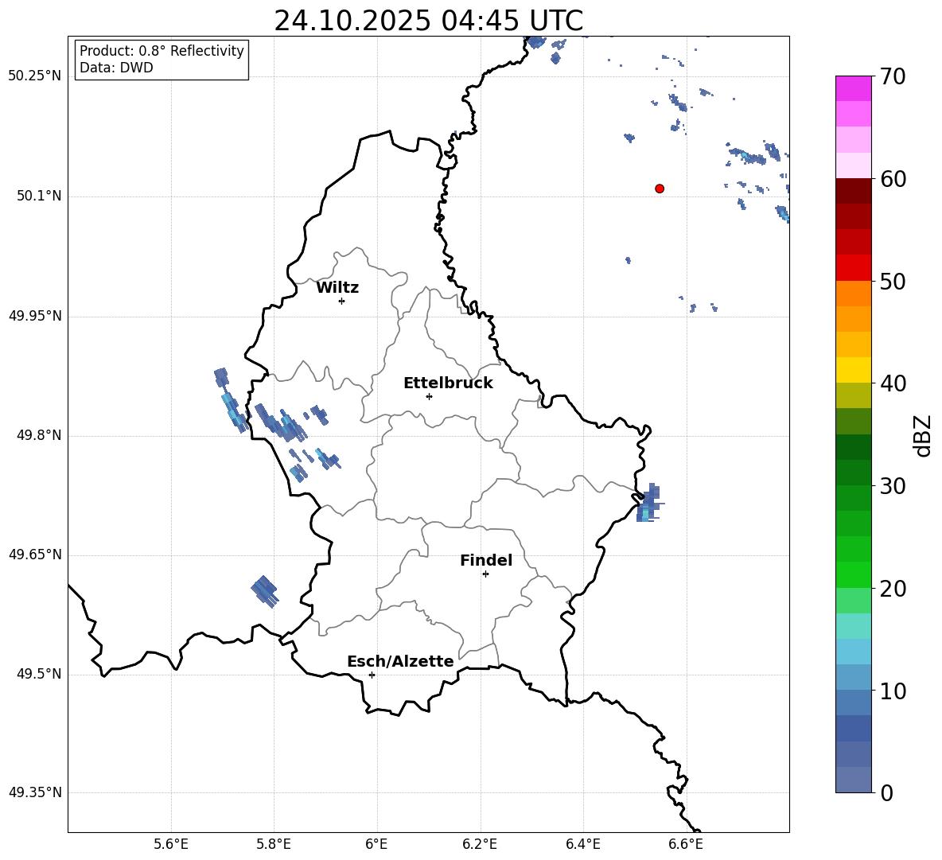Click the colorbar value 0
Image resolution: width=942 pixels, height=860 pixels.
click(x=887, y=793)
